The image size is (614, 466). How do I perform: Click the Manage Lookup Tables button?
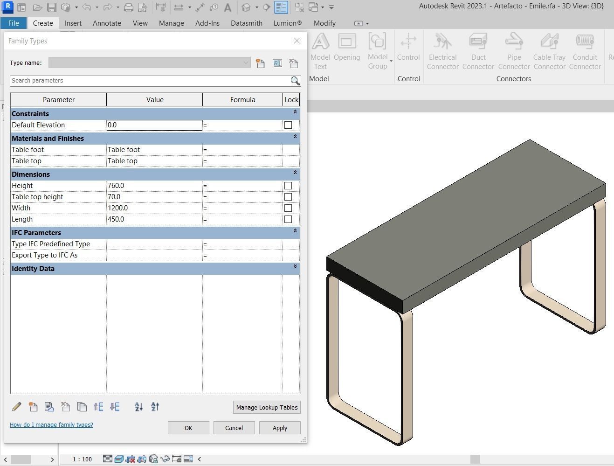pyautogui.click(x=267, y=407)
